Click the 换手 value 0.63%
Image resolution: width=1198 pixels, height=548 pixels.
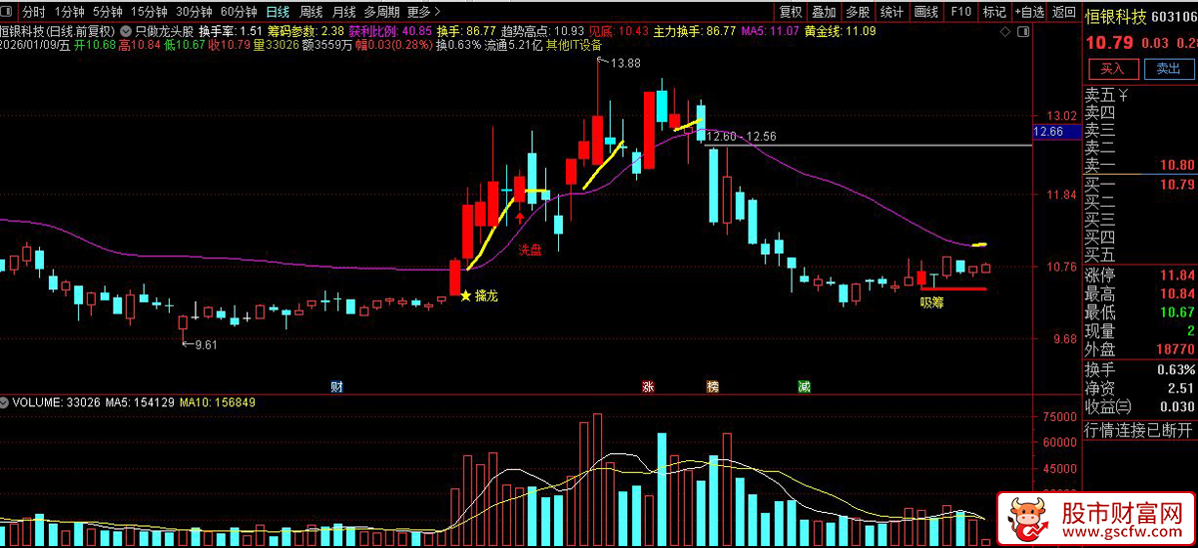click(1176, 369)
